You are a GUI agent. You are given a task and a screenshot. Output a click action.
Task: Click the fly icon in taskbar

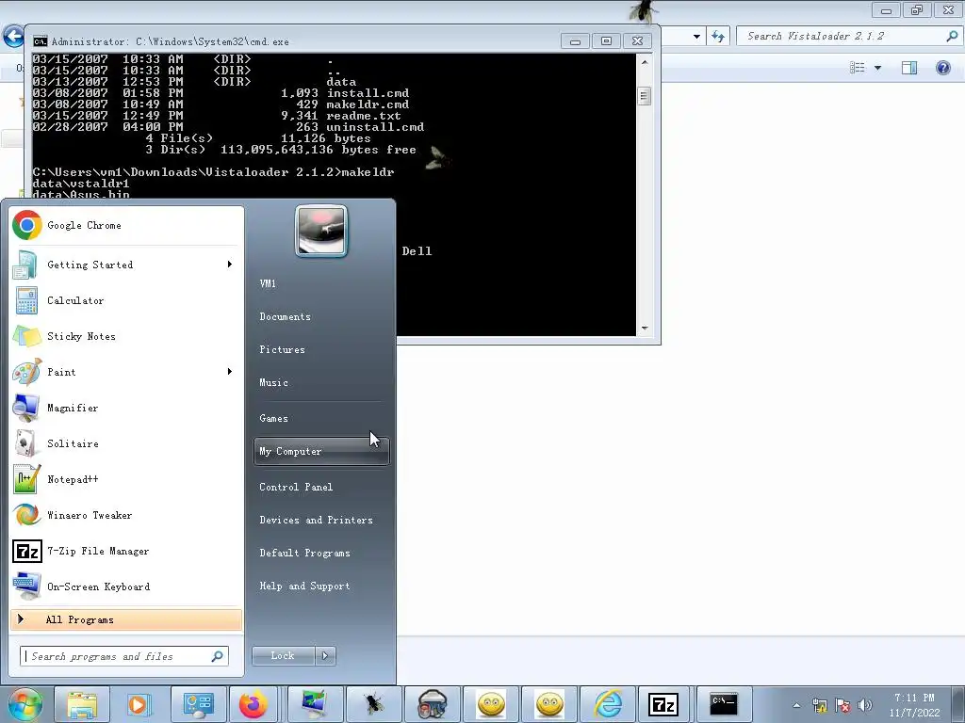(373, 704)
